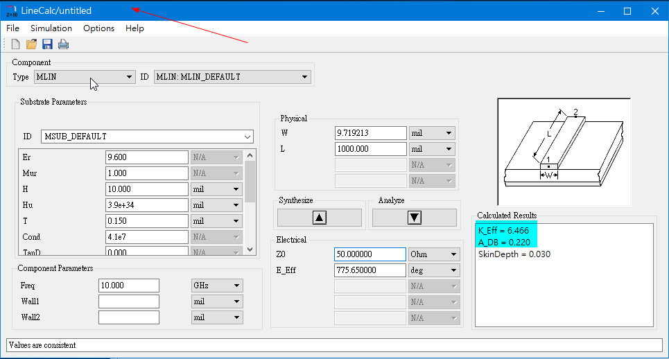Click the 'Values are consistent' status text
Screen dimensions: 669x359
(x=42, y=345)
